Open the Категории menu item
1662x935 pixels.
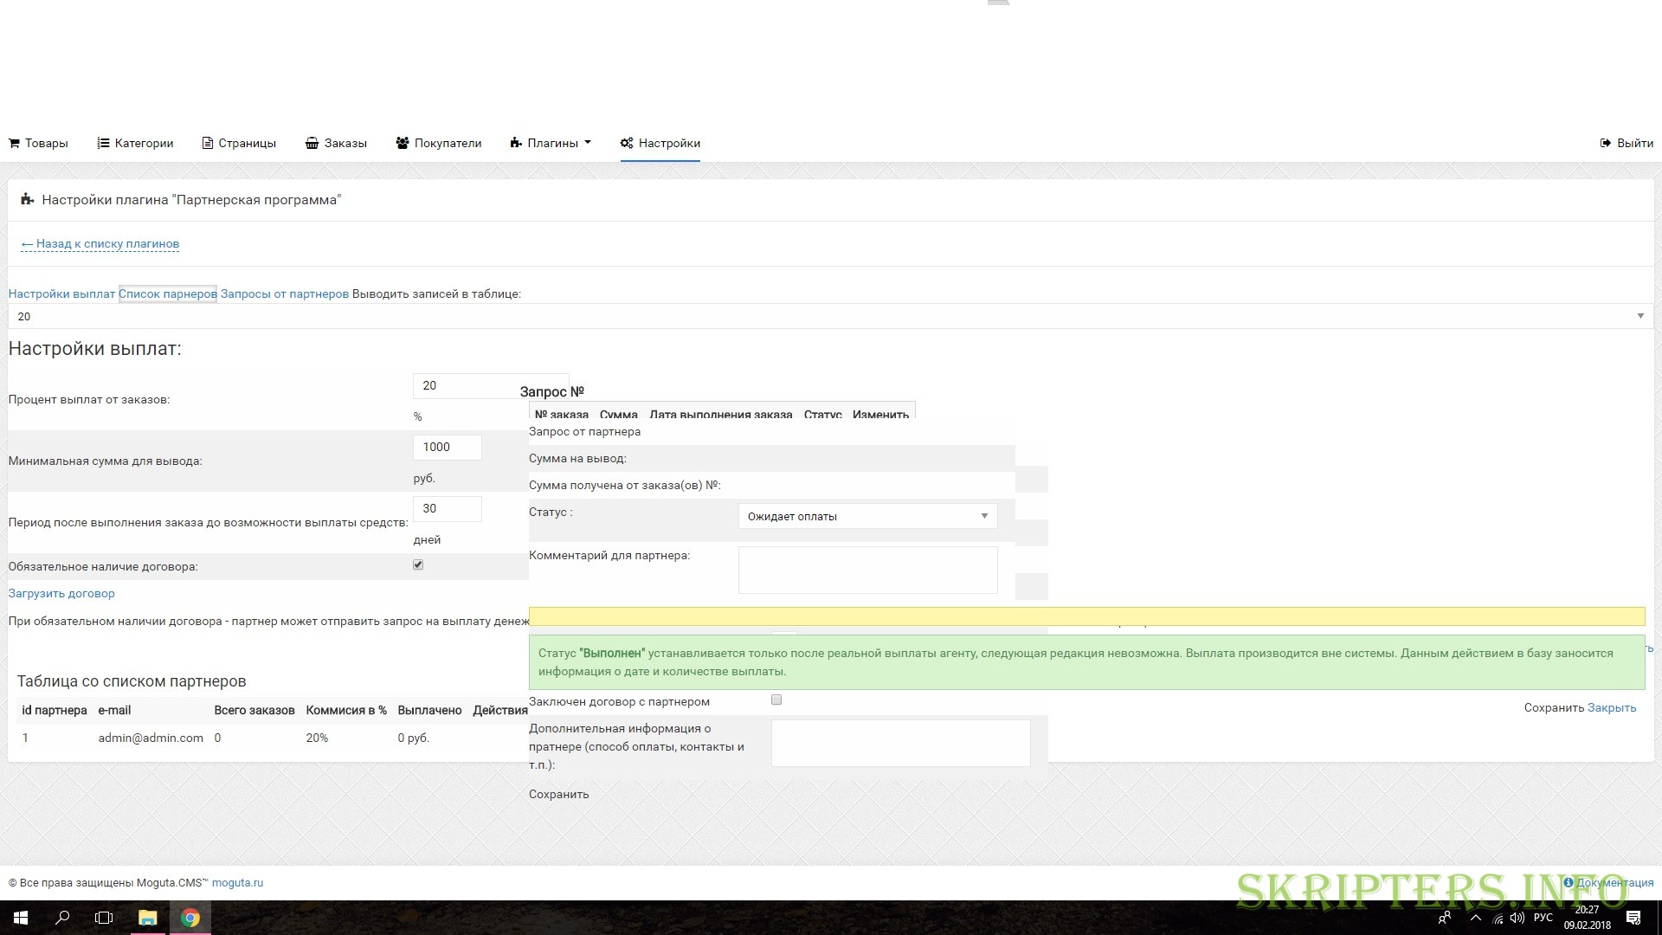pos(135,143)
